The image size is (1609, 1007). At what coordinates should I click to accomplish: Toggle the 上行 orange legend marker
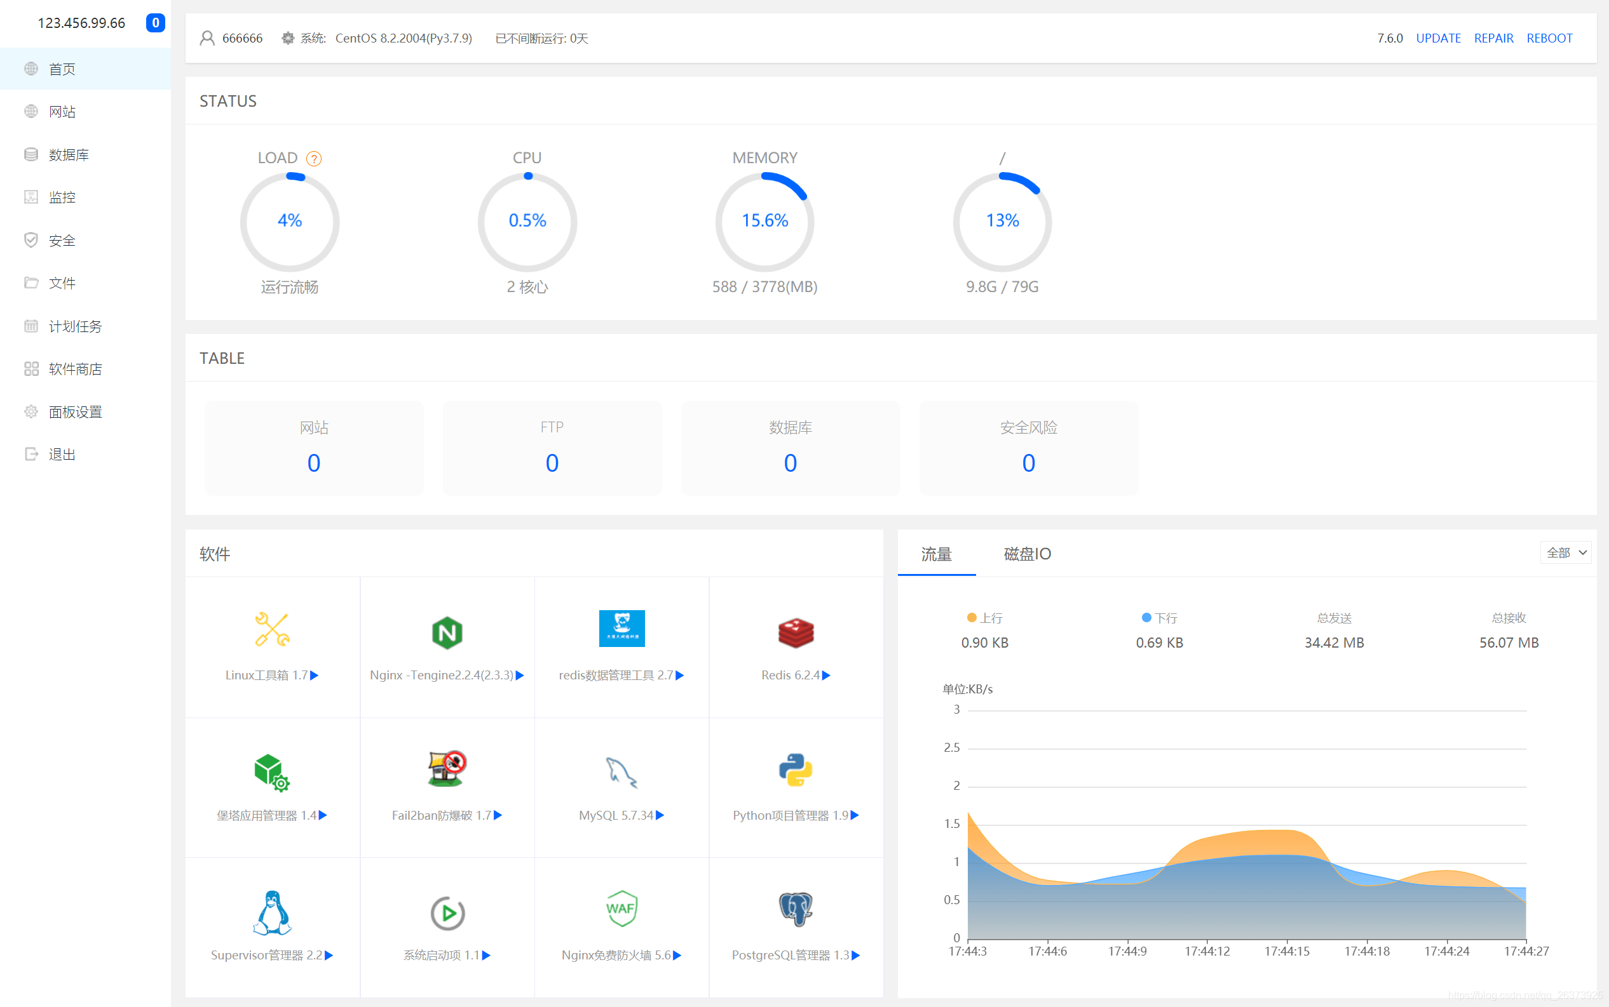[x=971, y=618]
